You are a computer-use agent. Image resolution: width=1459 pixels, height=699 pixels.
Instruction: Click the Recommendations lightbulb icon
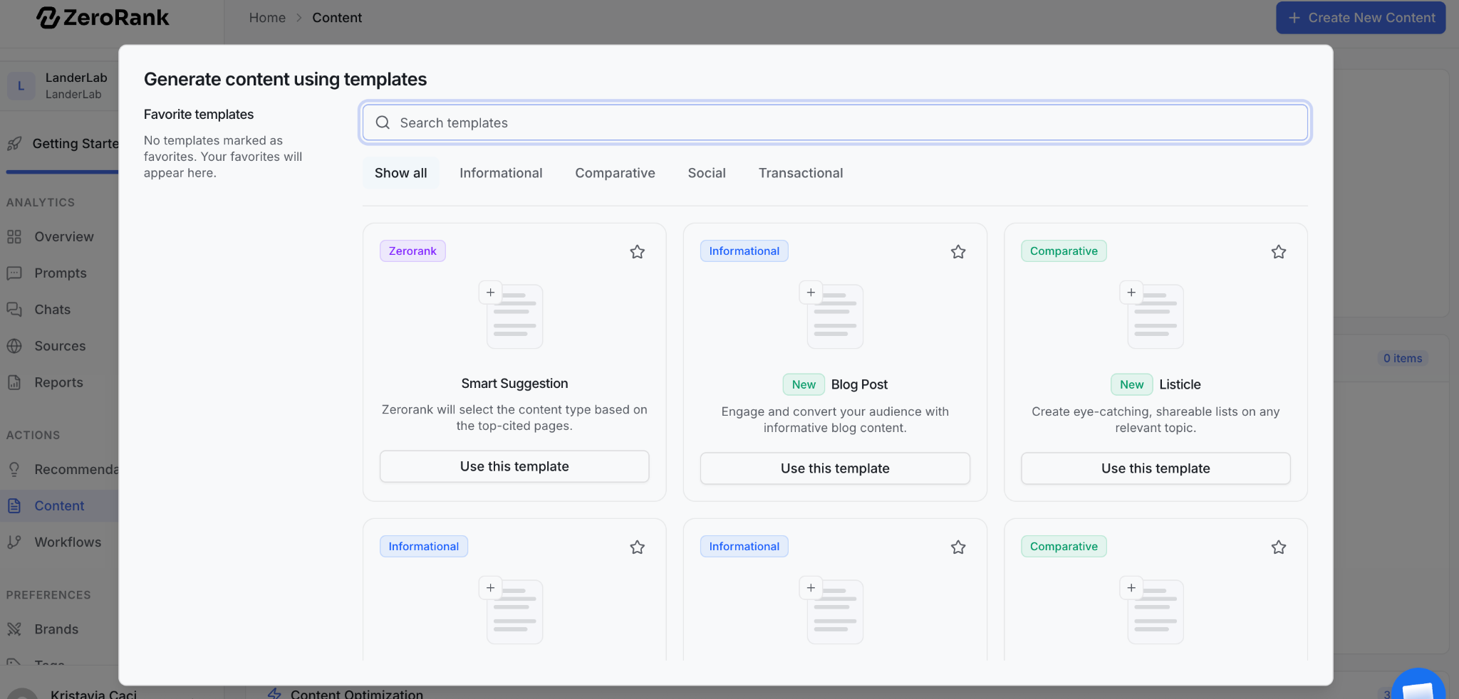[x=14, y=470]
